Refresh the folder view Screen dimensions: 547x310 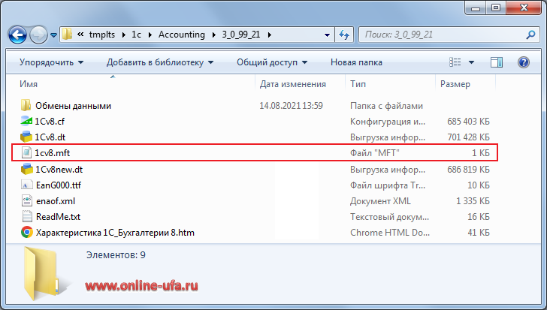pos(344,35)
